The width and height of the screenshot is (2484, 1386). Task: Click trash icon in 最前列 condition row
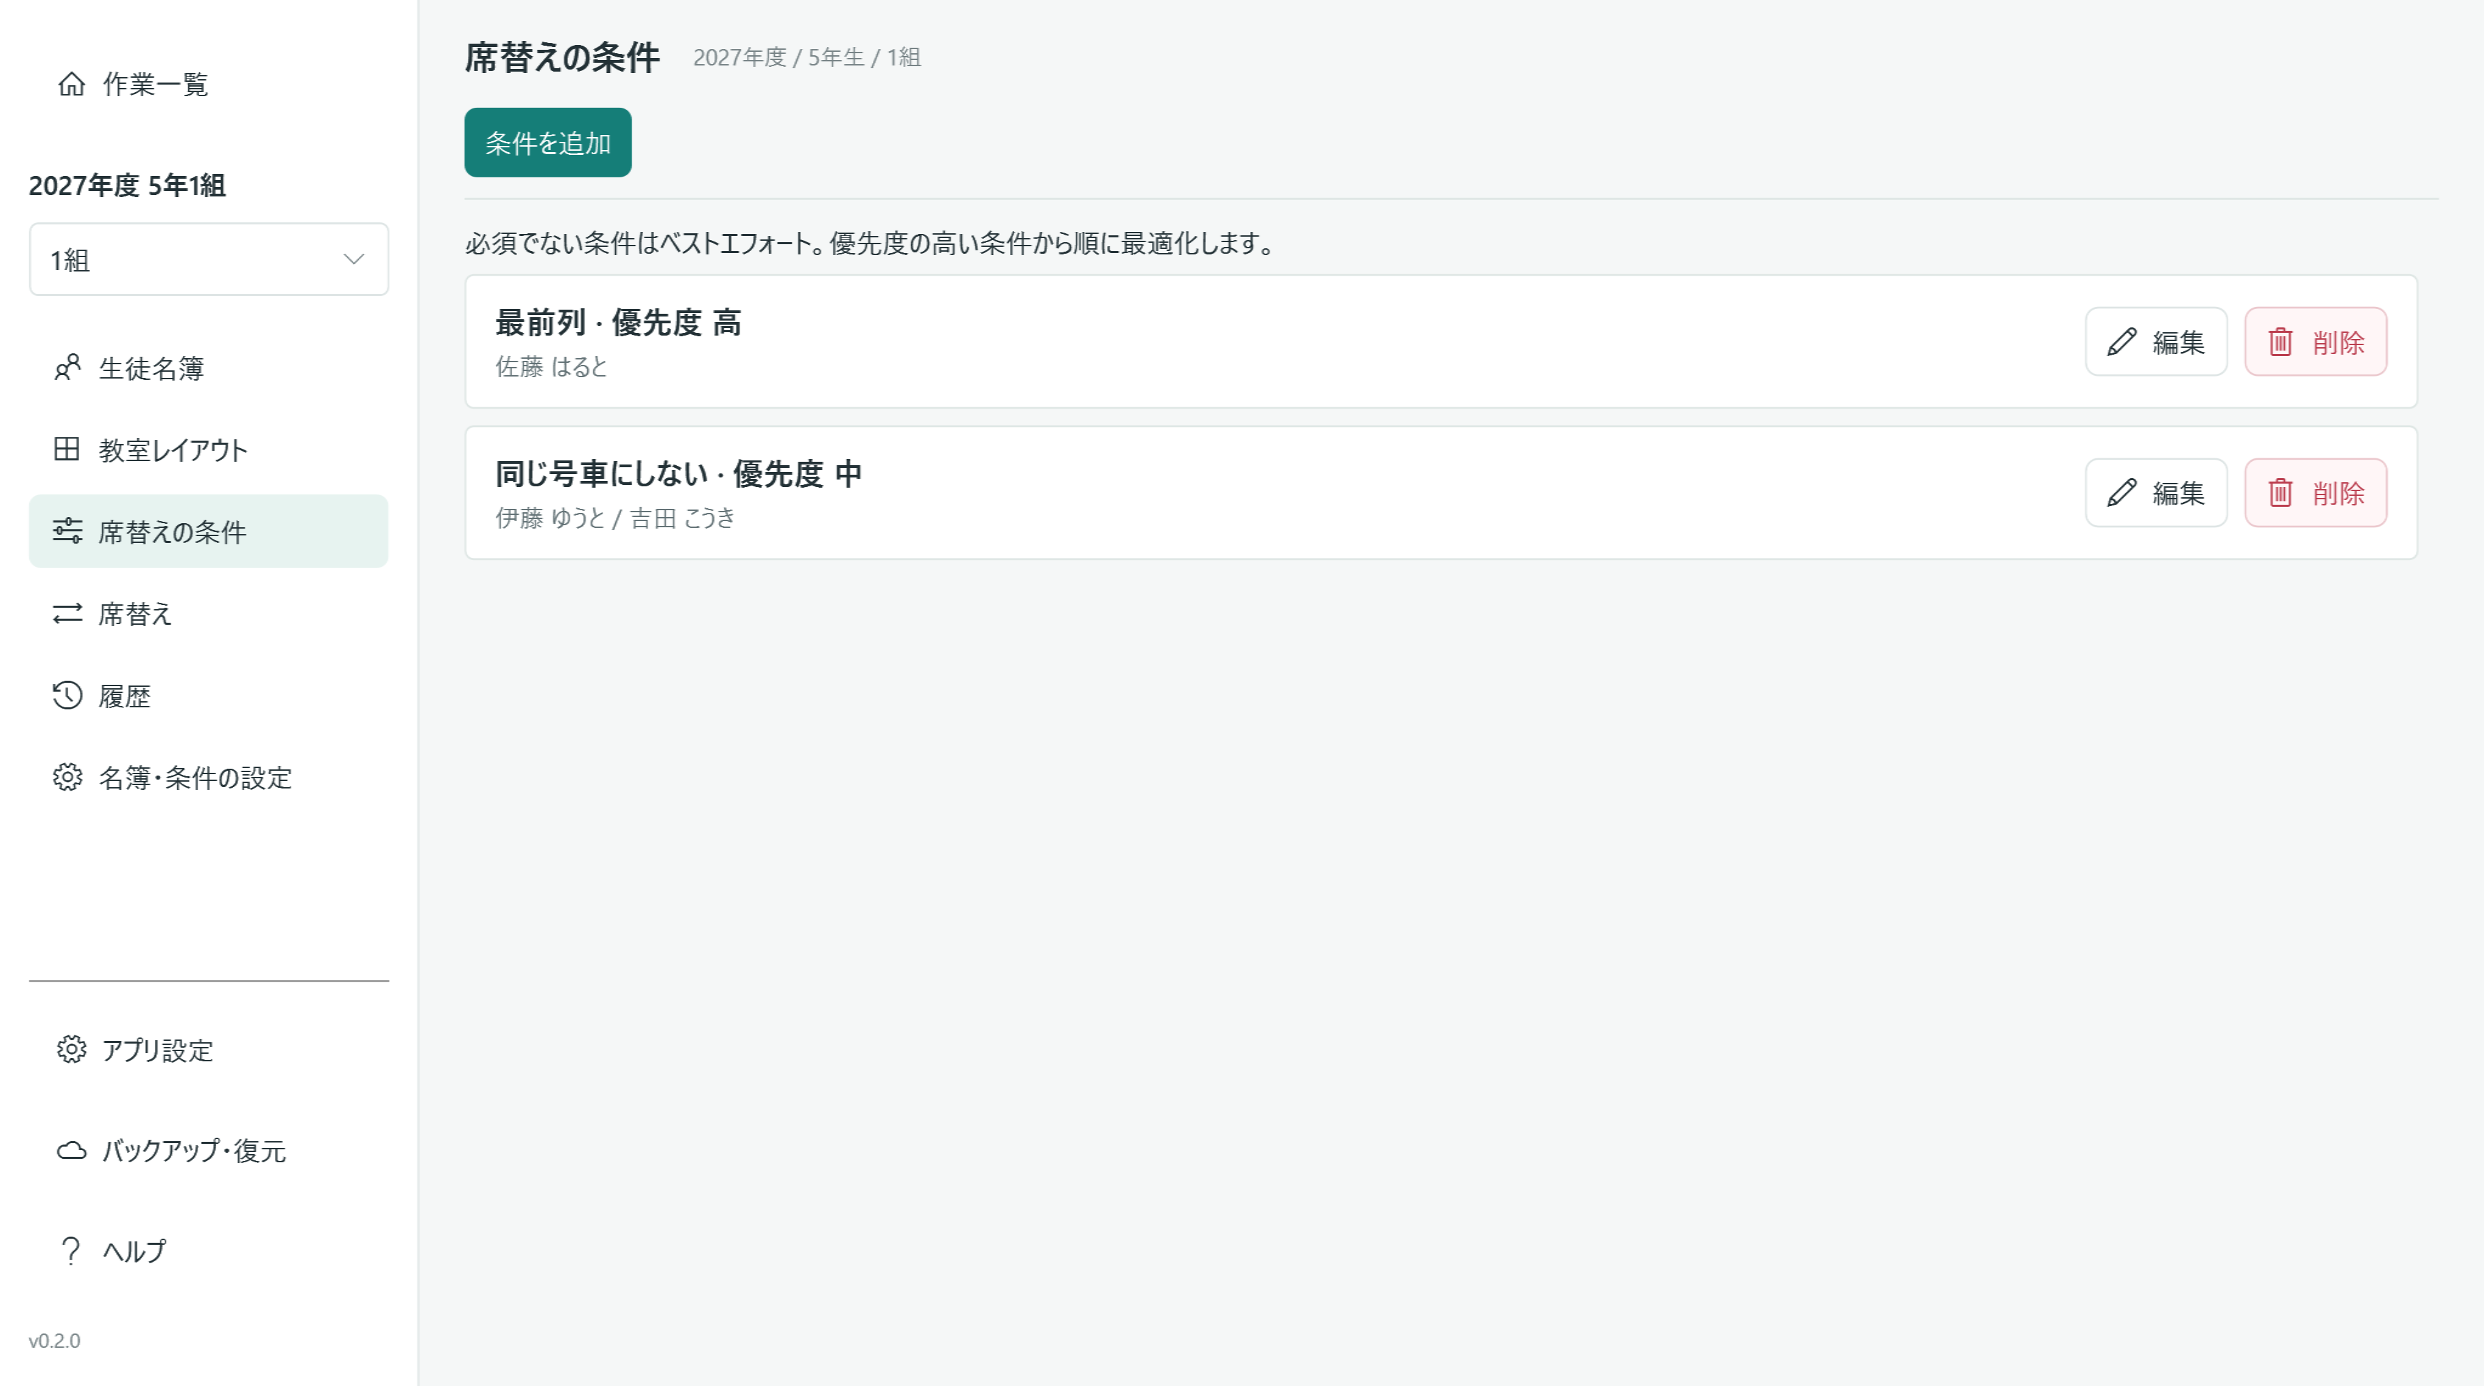click(2281, 342)
